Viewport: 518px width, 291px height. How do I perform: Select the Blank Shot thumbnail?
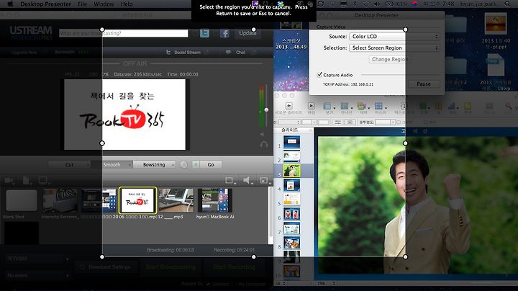pyautogui.click(x=22, y=200)
